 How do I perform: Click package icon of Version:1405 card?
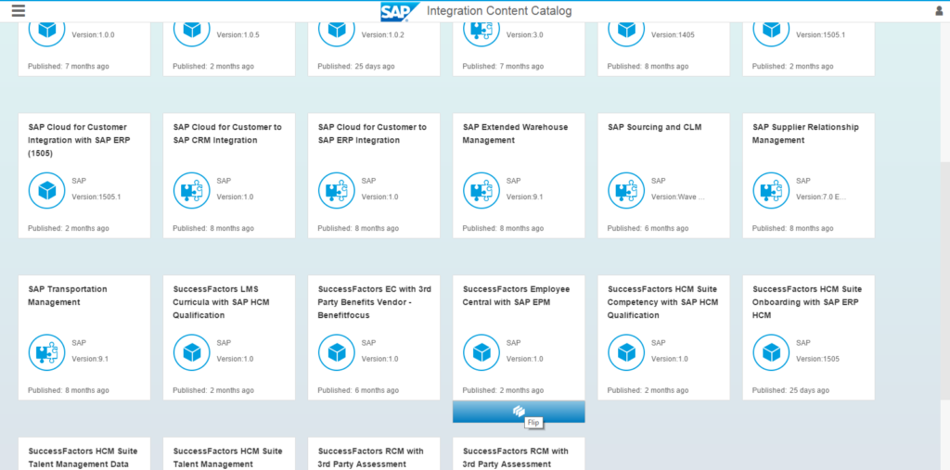pyautogui.click(x=626, y=31)
